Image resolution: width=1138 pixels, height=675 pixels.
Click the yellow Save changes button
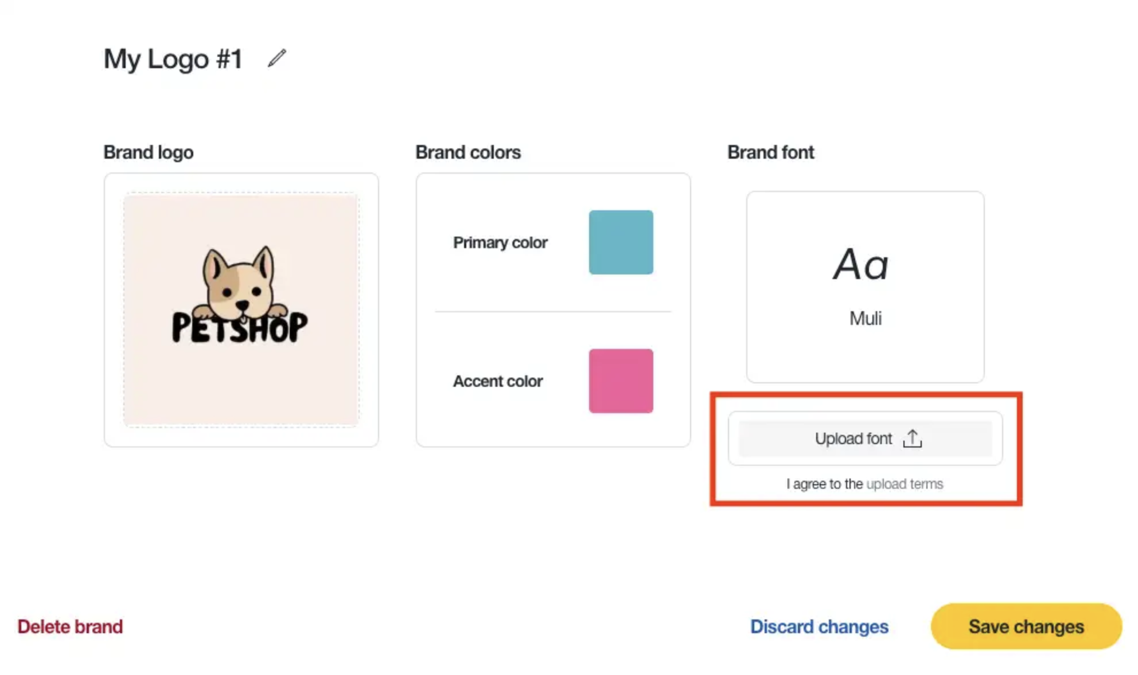point(1026,626)
